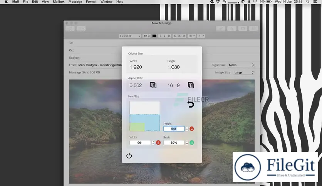Apply bold with the B button

tap(160, 36)
